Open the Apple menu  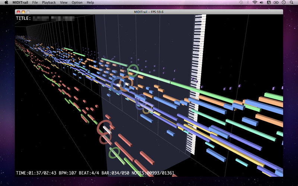6,3
